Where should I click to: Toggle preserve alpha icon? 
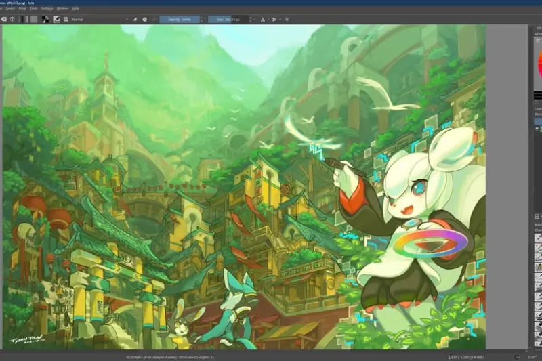[145, 20]
